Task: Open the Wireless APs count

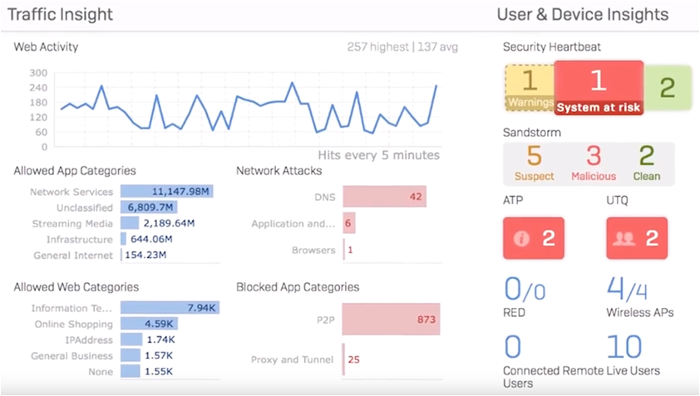Action: 627,290
